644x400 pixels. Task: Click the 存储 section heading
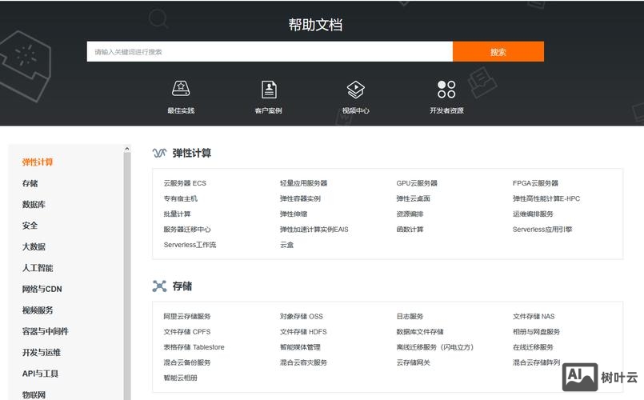[x=182, y=286]
